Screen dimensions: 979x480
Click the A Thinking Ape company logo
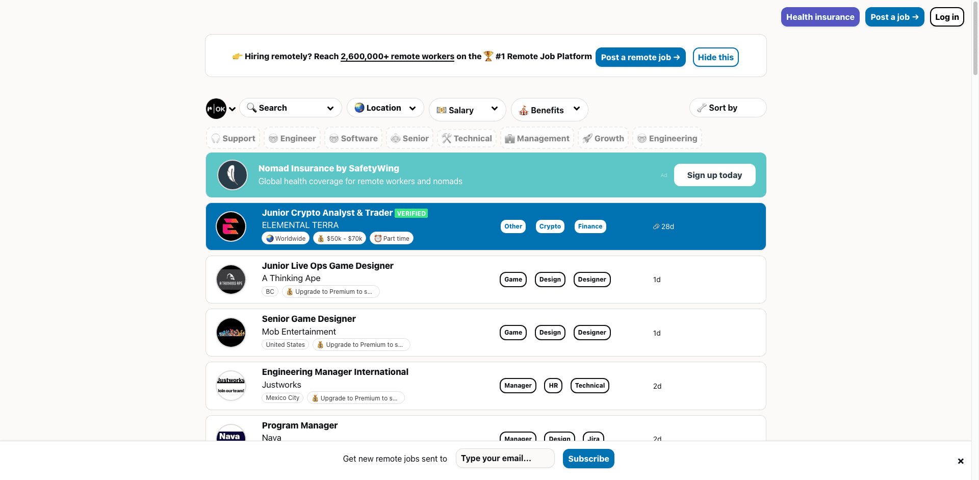click(x=230, y=280)
